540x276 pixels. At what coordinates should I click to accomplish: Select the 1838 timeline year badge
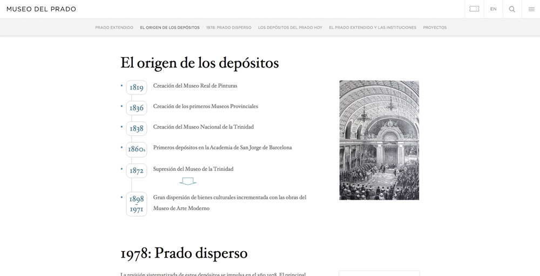click(137, 129)
